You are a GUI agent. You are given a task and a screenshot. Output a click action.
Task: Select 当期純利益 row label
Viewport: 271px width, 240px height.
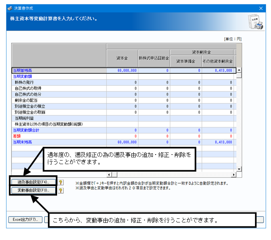[59, 118]
